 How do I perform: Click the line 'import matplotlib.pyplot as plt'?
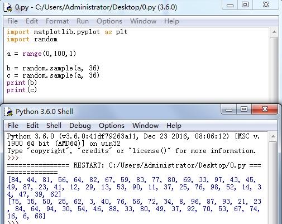(x=67, y=32)
